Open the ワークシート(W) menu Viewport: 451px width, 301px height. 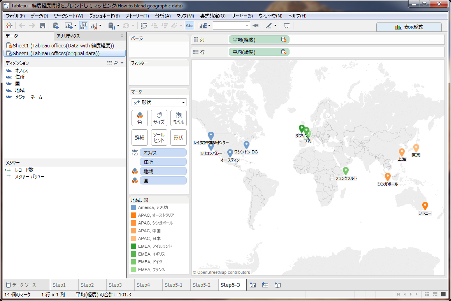(x=68, y=16)
